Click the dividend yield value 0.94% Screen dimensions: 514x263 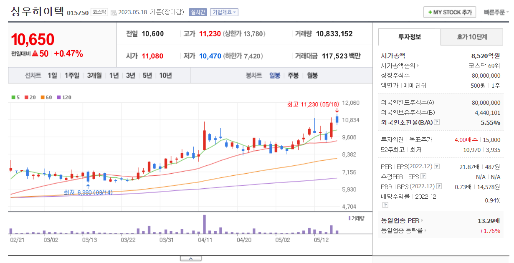[493, 200]
